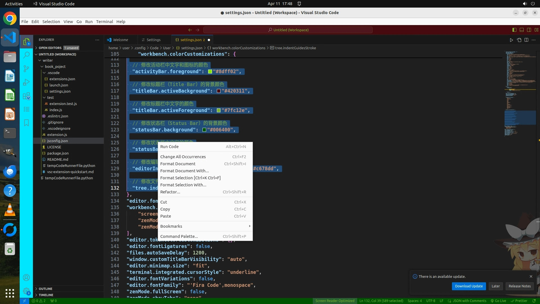Viewport: 540px width, 304px height.
Task: Toggle the primary side bar layout icon
Action: coord(514,30)
